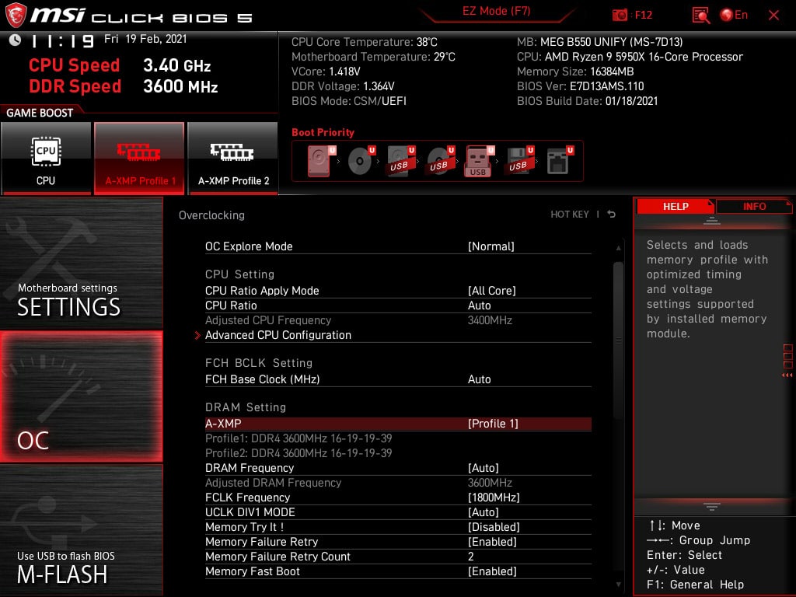Toggle A-XMP Profile 2 button
Image resolution: width=796 pixels, height=597 pixels.
[233, 159]
